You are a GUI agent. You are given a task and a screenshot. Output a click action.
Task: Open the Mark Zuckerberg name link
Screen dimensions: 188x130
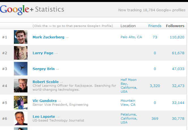(x=48, y=37)
